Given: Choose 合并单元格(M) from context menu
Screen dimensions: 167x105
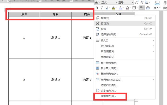Looking at the screenshot, I should click(x=125, y=63).
